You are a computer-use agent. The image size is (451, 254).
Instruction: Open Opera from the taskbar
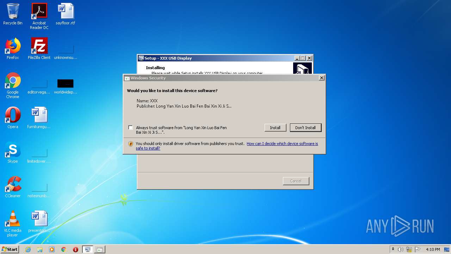[x=75, y=249]
